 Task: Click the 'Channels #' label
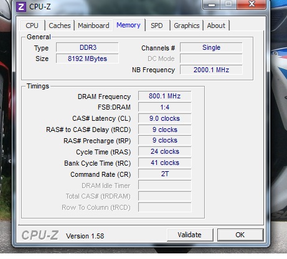click(x=158, y=48)
